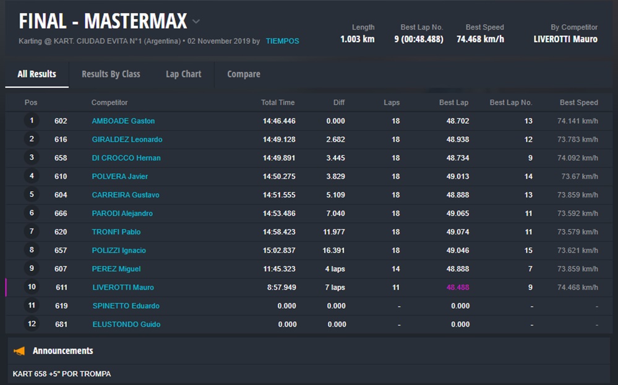This screenshot has height=385, width=618.
Task: Switch to the All Results tab
Action: [36, 74]
